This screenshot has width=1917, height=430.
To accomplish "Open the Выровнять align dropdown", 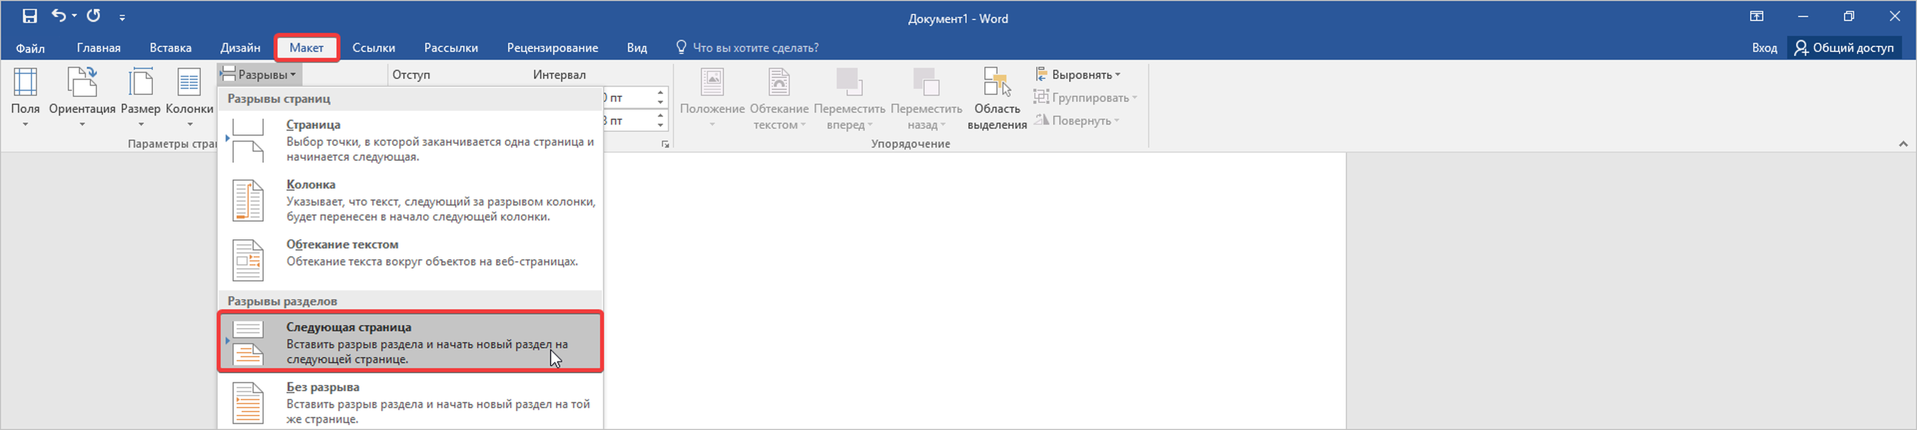I will (x=1078, y=74).
